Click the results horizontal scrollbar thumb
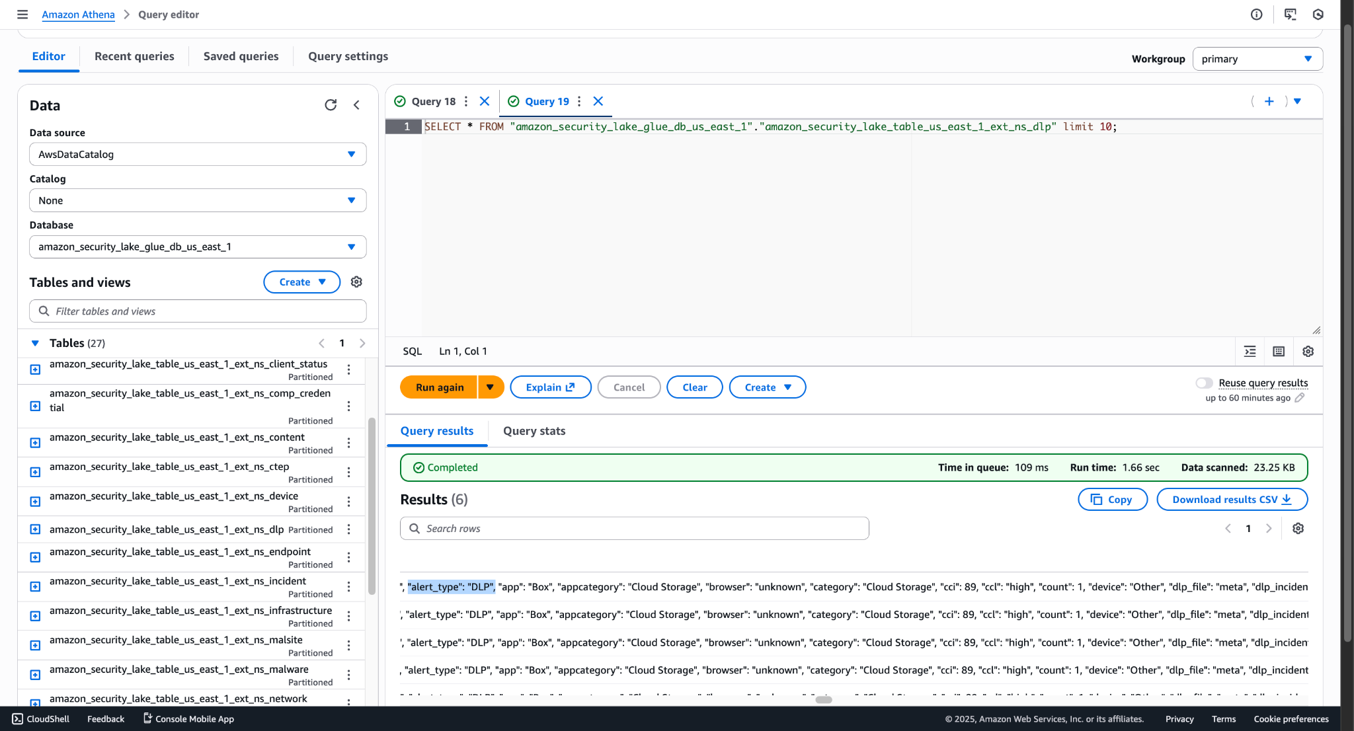Screen dimensions: 1354x731 coord(824,700)
